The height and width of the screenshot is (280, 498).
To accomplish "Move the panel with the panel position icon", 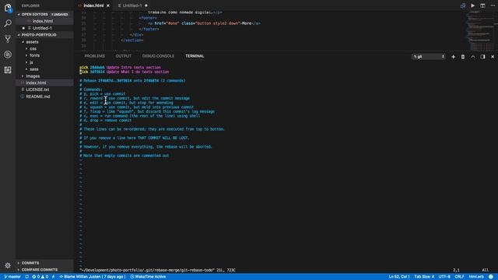I will tap(482, 57).
